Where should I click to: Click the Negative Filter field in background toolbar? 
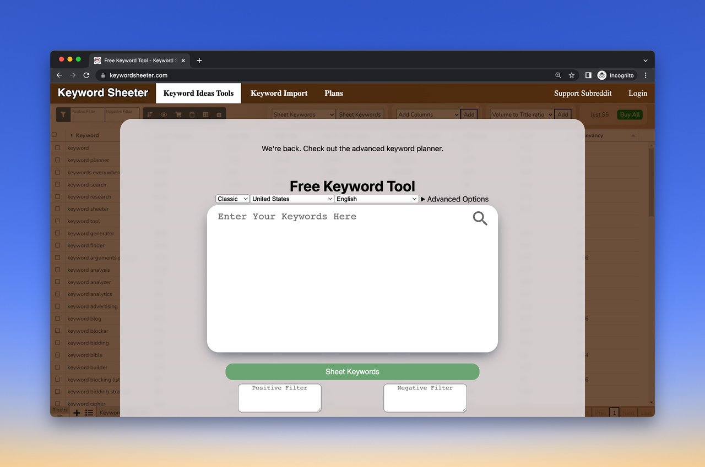tap(121, 114)
